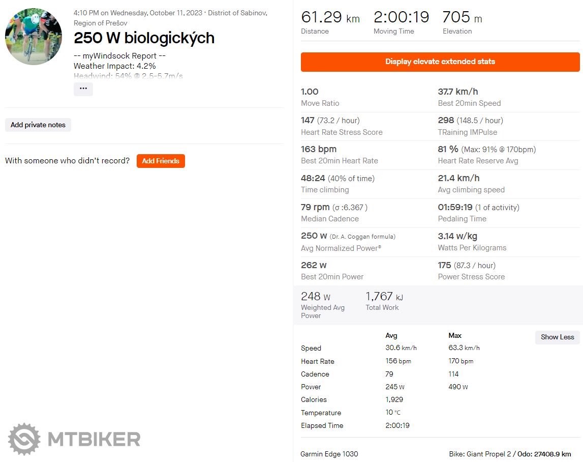583x462 pixels.
Task: Click the Heart Rate Stress Score label
Action: point(342,132)
